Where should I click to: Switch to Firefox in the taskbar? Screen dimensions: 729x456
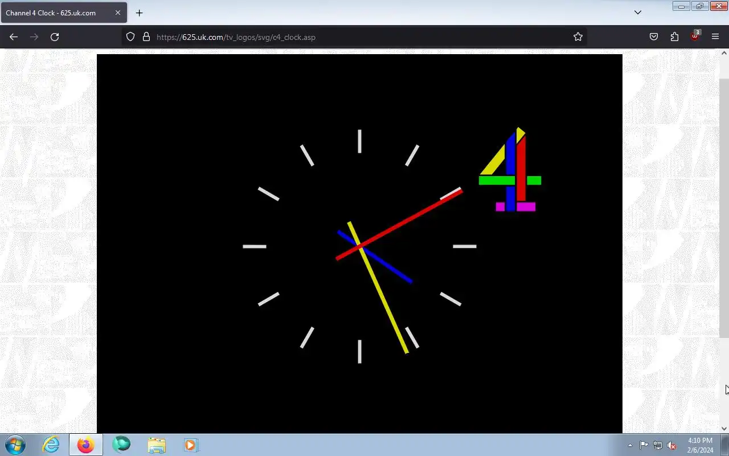click(x=86, y=445)
